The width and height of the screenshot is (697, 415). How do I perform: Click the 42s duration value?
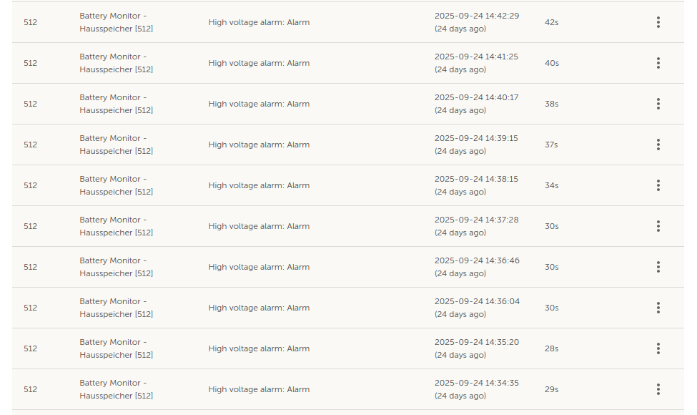(551, 22)
